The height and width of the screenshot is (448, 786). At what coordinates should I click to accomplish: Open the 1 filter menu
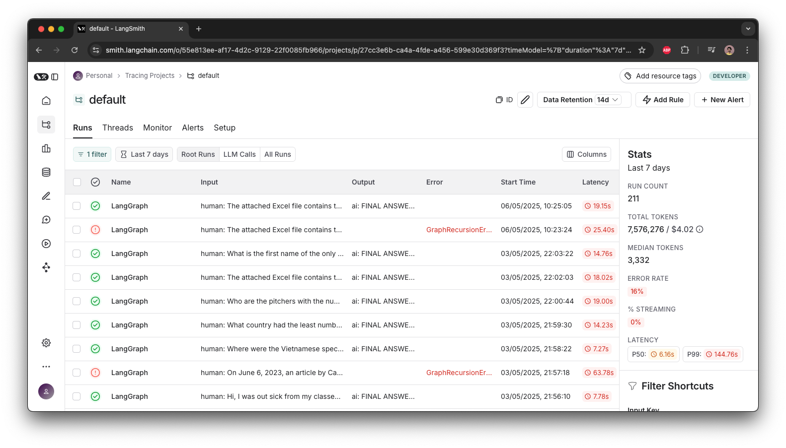pos(92,154)
